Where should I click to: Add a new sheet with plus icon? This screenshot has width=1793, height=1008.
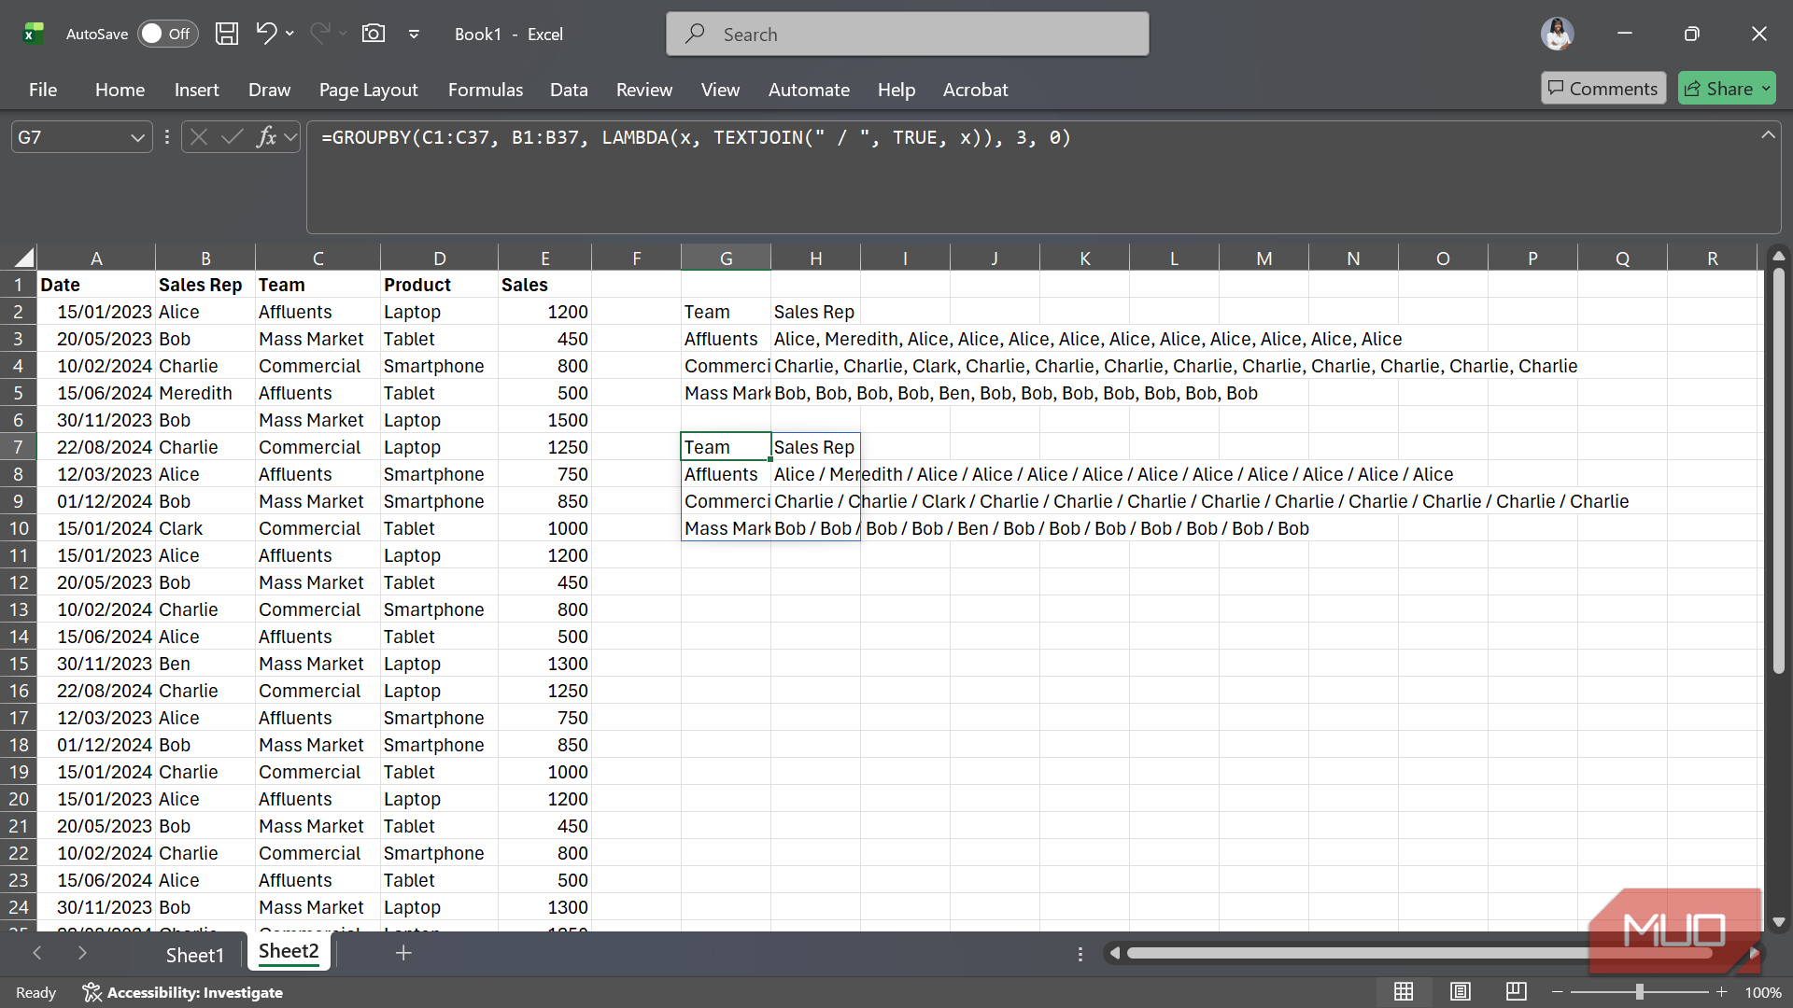pyautogui.click(x=403, y=953)
